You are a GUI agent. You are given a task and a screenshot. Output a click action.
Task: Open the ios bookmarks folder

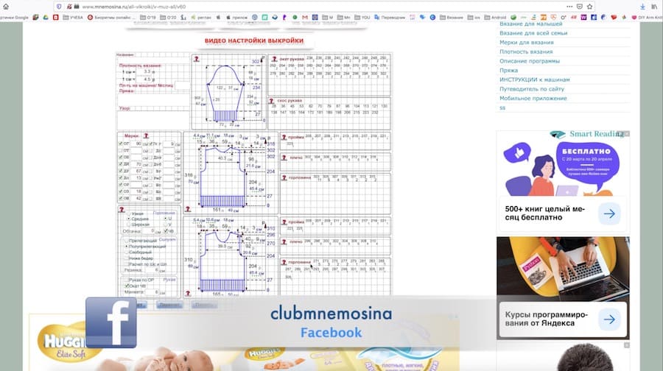(x=474, y=18)
